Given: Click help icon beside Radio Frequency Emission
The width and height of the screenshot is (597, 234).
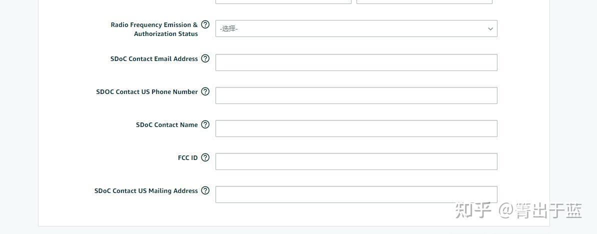Looking at the screenshot, I should [205, 24].
